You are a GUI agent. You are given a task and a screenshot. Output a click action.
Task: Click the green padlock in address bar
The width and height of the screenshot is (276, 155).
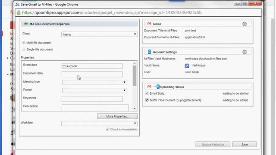(19, 12)
